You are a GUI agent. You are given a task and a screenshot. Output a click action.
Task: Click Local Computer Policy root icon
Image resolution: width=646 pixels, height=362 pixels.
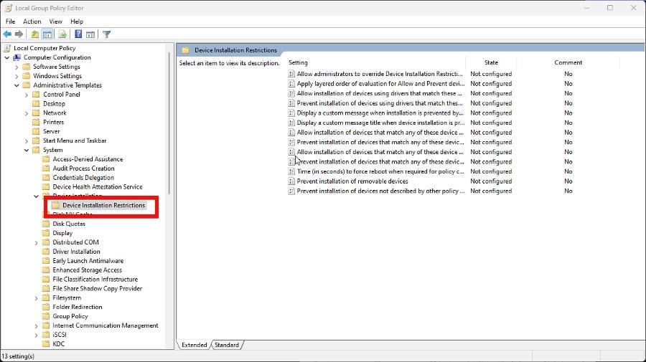point(7,48)
